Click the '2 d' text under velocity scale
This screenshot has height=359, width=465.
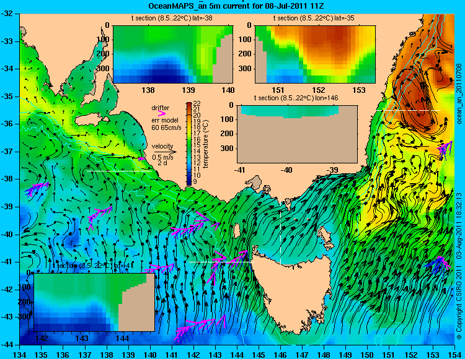162,163
